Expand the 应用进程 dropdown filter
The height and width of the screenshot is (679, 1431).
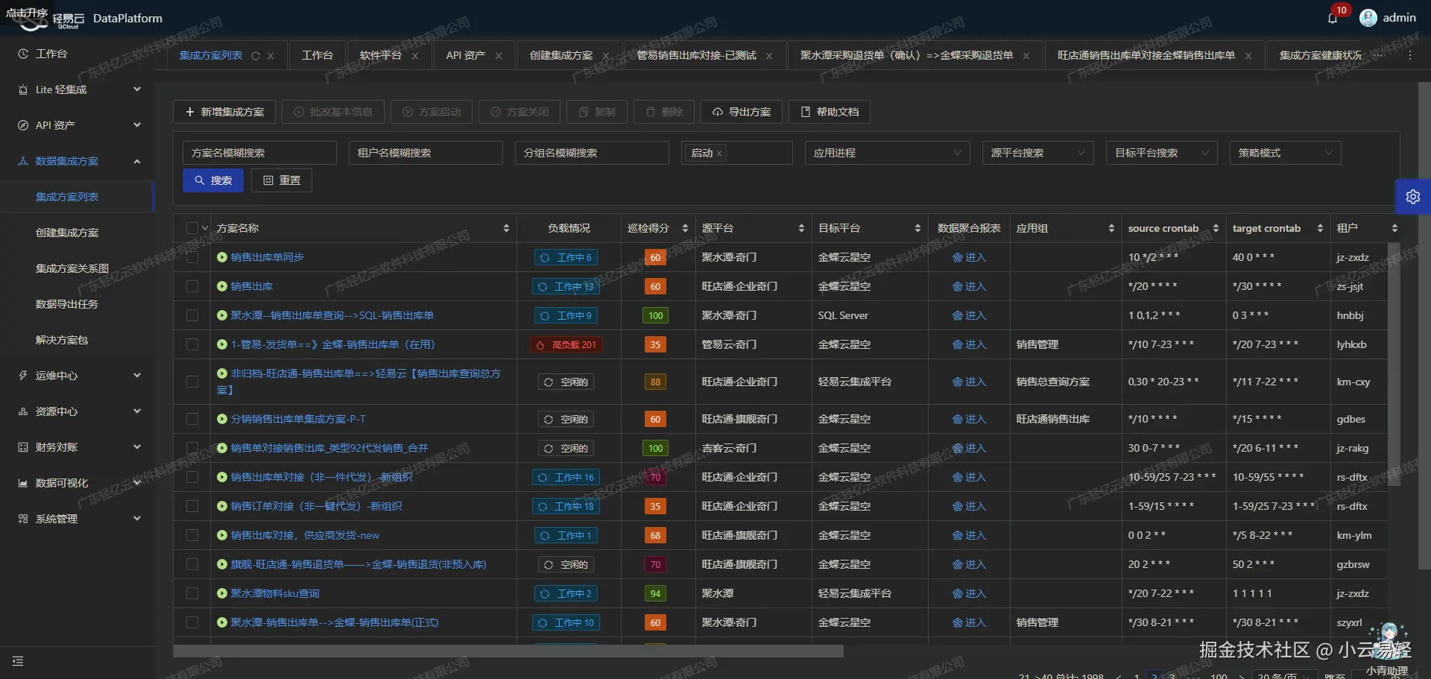click(x=886, y=153)
